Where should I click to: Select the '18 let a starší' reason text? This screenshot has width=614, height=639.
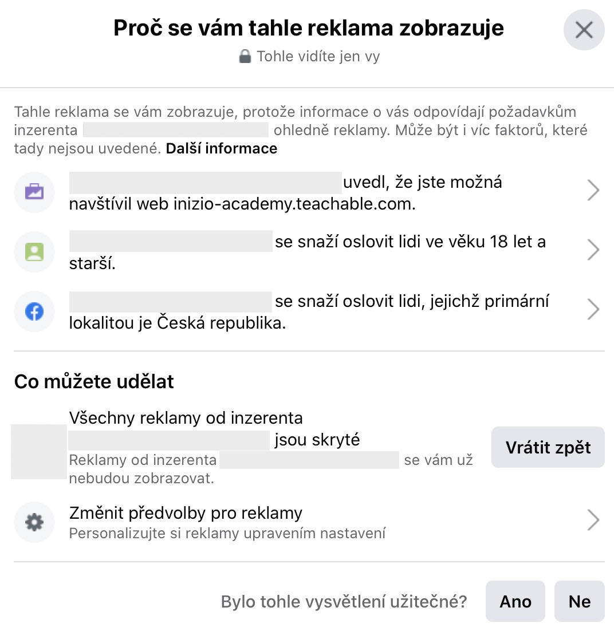pyautogui.click(x=410, y=242)
